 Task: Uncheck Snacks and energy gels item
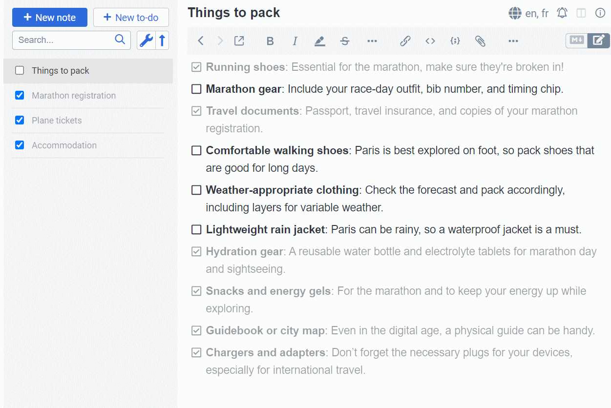coord(196,291)
